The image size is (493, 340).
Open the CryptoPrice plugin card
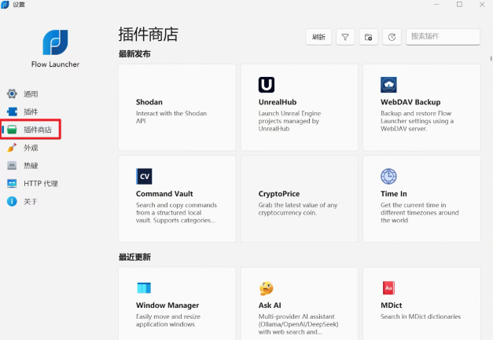(300, 199)
